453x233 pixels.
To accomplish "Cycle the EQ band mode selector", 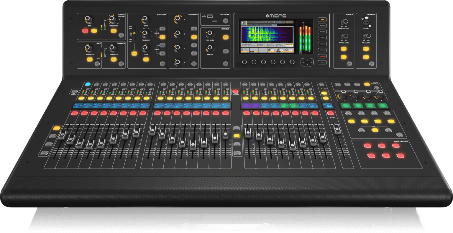I will point(134,54).
